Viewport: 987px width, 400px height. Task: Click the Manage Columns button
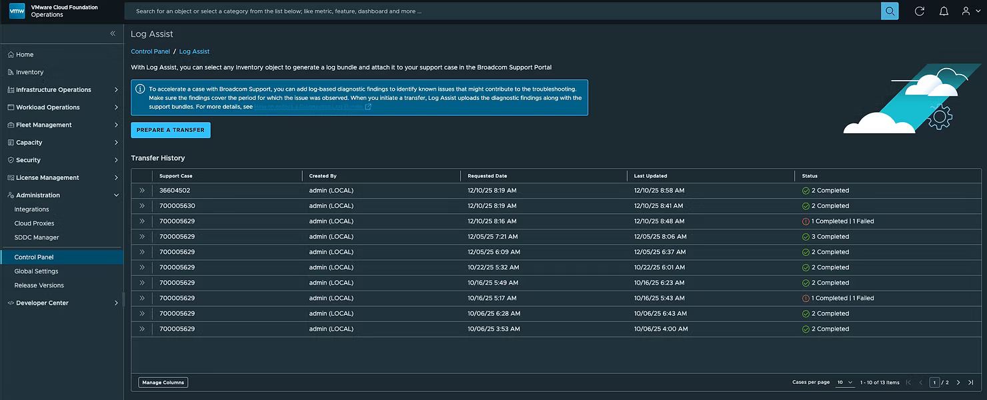coord(163,383)
